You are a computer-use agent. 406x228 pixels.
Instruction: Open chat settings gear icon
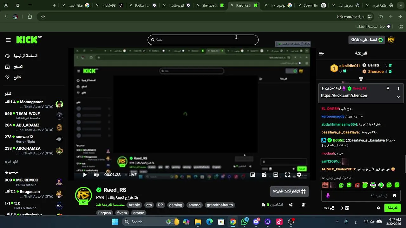[x=378, y=208]
